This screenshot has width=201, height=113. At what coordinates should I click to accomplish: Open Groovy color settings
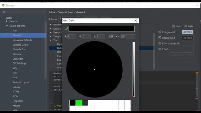(16, 87)
